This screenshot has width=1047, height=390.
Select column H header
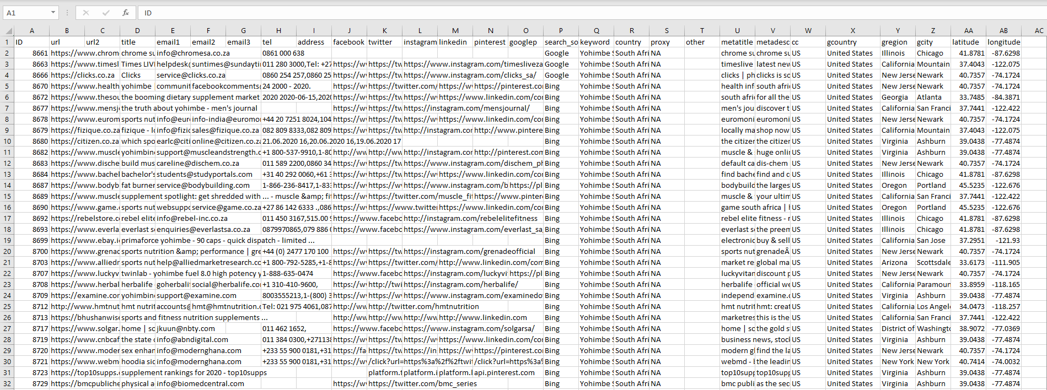click(279, 31)
